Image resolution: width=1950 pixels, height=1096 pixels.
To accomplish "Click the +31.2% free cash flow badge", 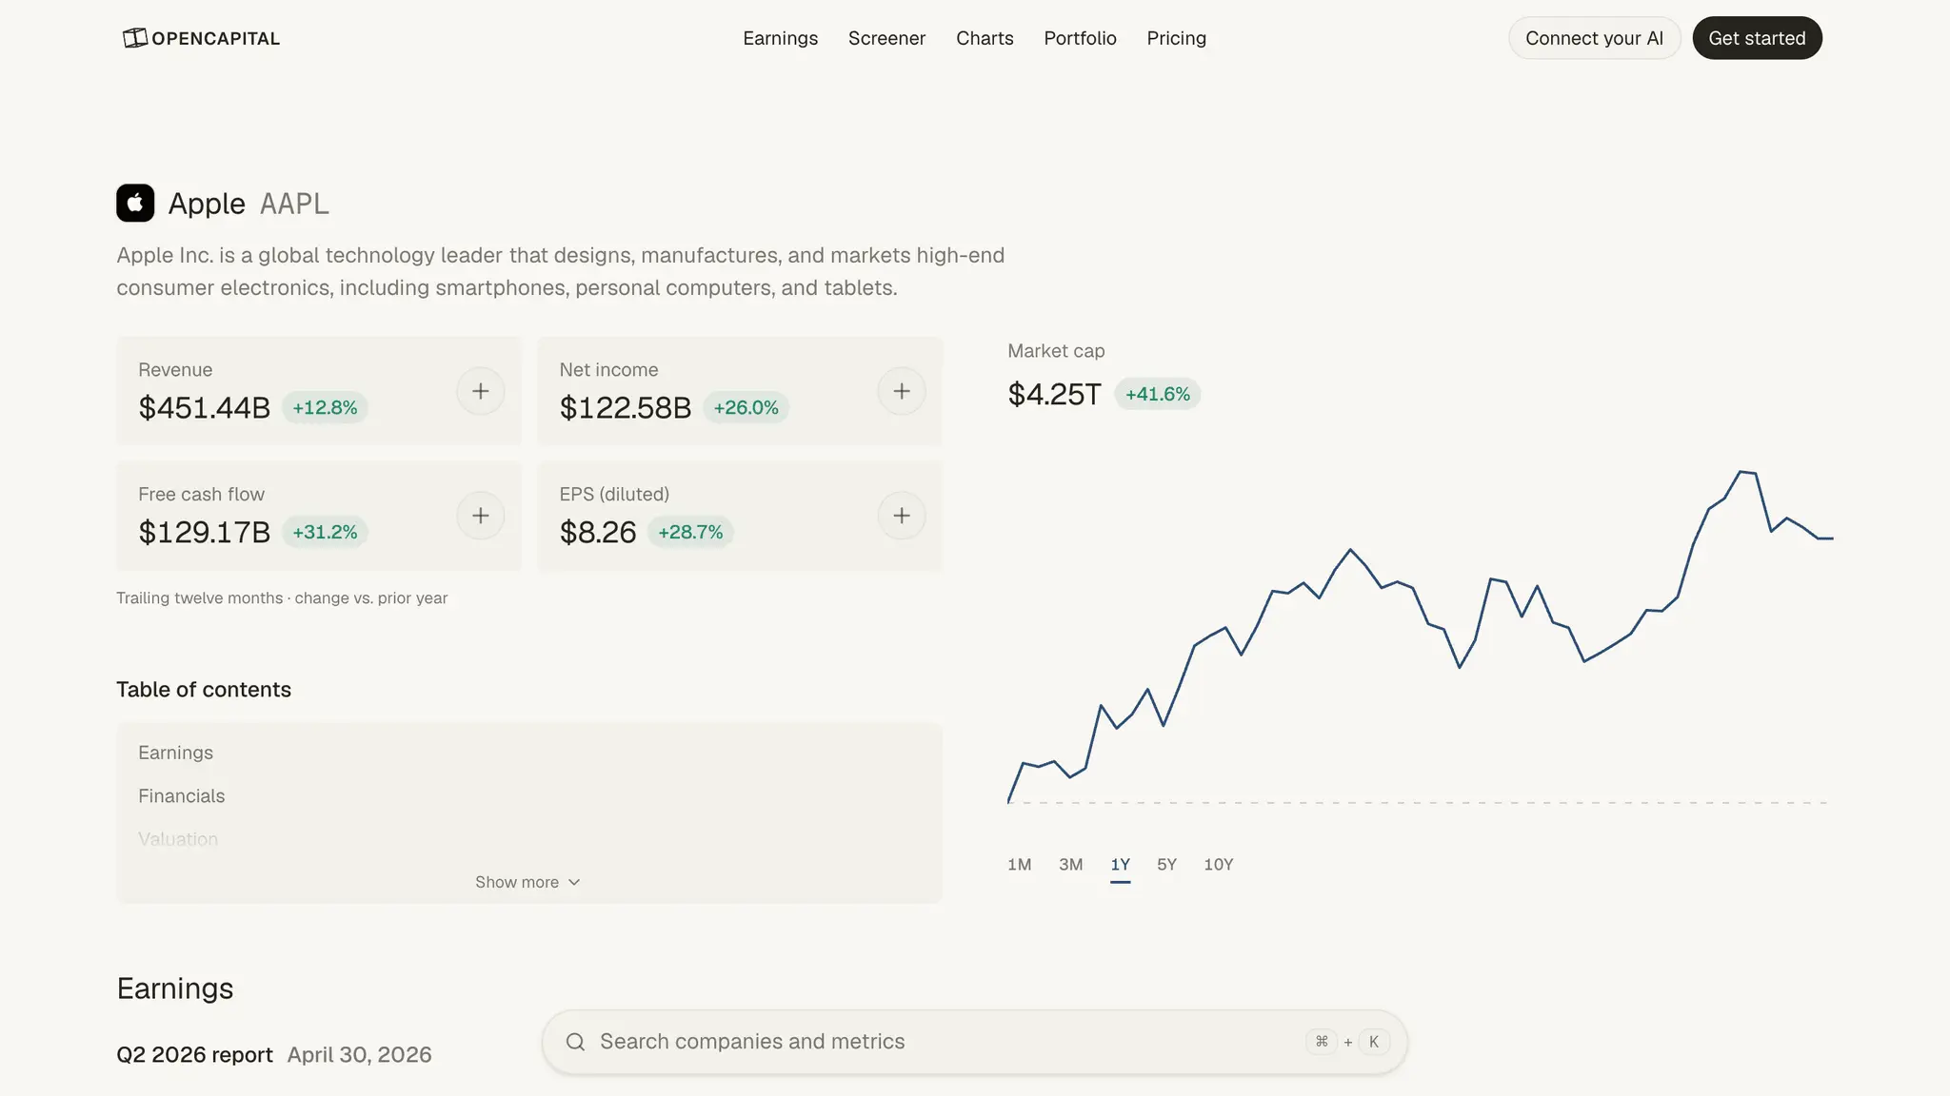I will [x=325, y=533].
